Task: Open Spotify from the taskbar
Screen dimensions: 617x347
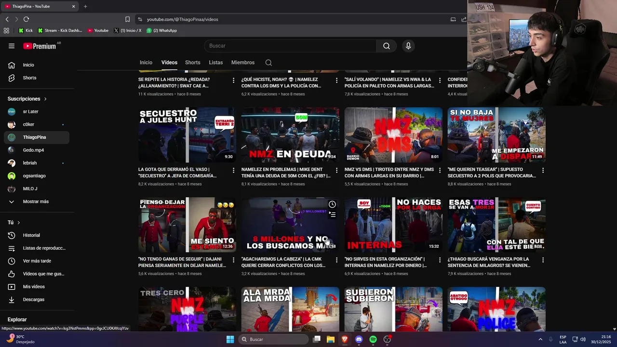Action: pyautogui.click(x=373, y=339)
